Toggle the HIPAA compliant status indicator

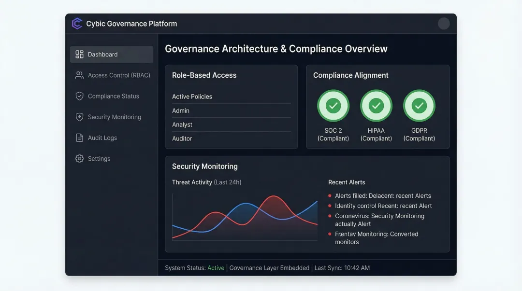click(376, 105)
